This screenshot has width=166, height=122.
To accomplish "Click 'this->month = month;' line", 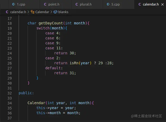I will click(58, 113).
